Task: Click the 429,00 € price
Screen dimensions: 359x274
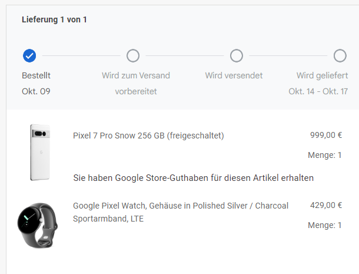Action: (x=326, y=205)
